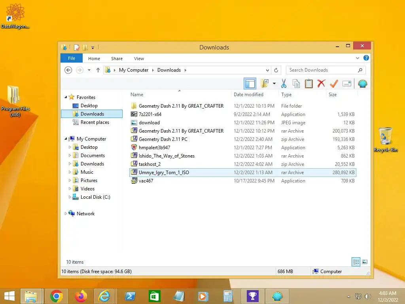Screen dimensions: 405x304
Task: Click the blue shell icon in the toolbar
Action: pos(362,84)
